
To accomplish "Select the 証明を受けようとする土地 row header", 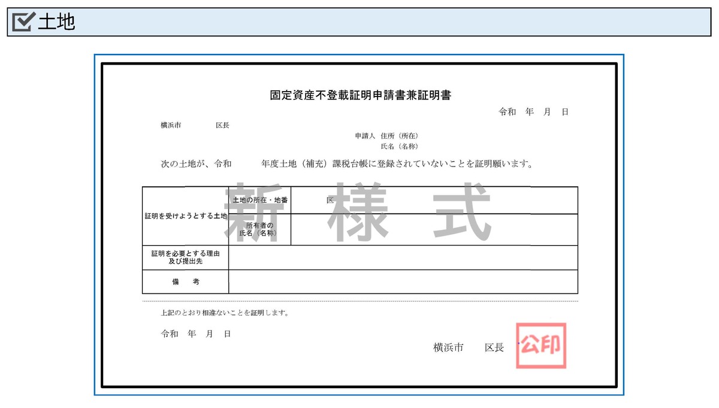I will click(185, 214).
